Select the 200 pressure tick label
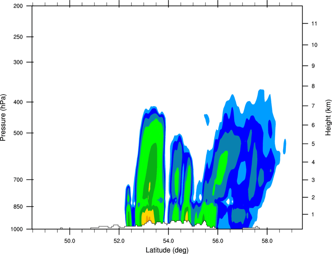The image size is (332, 254). click(x=18, y=6)
